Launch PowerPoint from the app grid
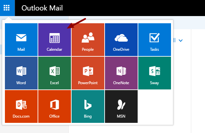The height and width of the screenshot is (133, 205). (88, 73)
